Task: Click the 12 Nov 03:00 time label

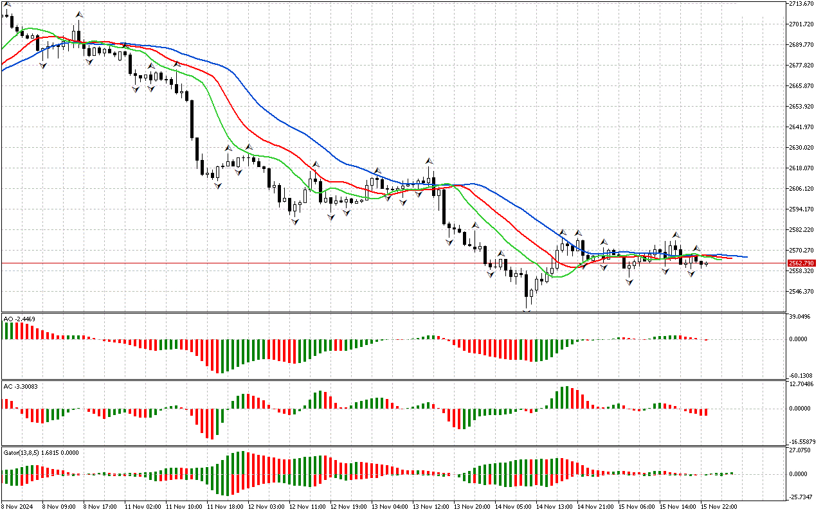Action: point(265,507)
